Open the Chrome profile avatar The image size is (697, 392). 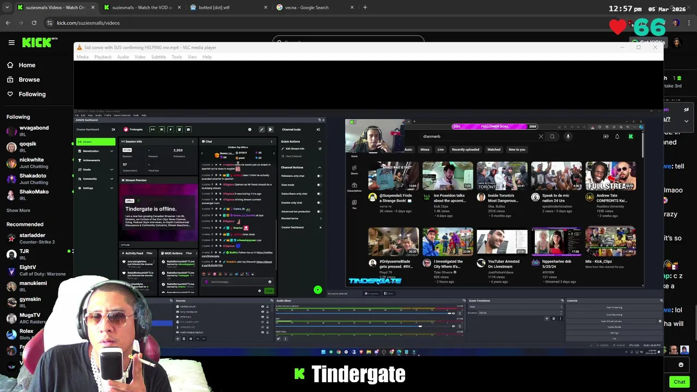point(676,23)
